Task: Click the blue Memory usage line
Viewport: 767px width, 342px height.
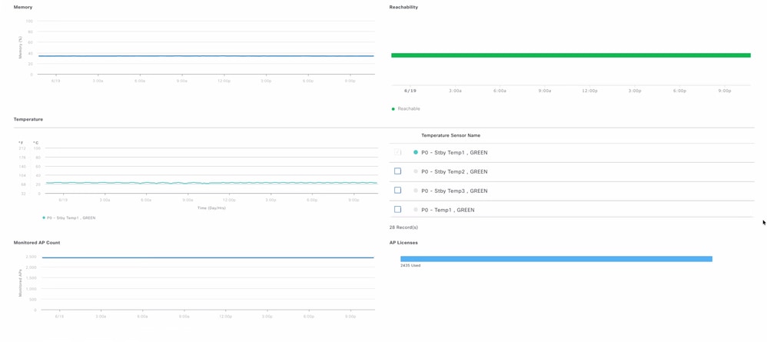Action: point(208,56)
